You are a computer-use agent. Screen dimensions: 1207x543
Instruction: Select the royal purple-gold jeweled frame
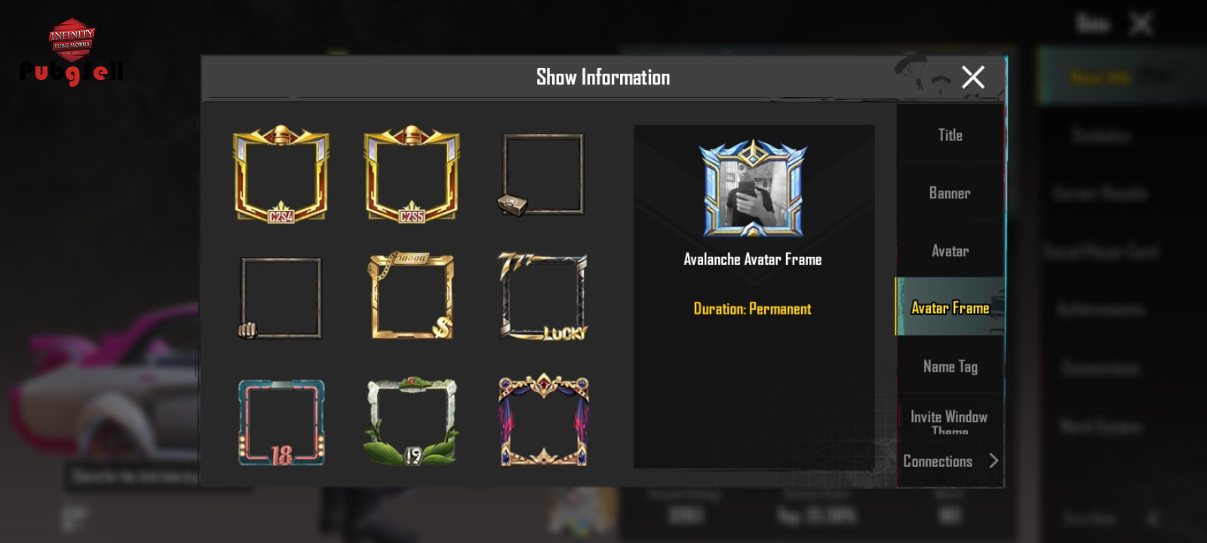click(x=543, y=420)
